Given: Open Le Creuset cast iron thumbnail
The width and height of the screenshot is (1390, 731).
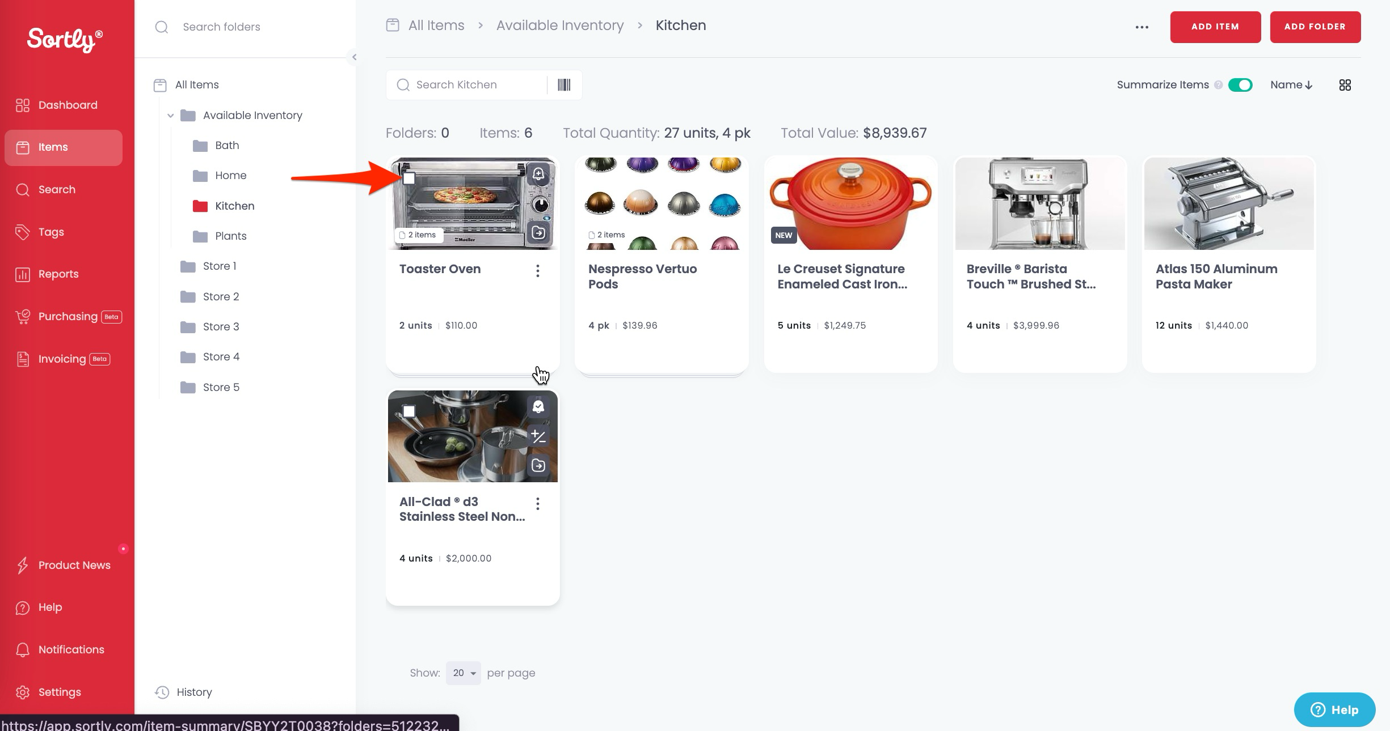Looking at the screenshot, I should 851,203.
